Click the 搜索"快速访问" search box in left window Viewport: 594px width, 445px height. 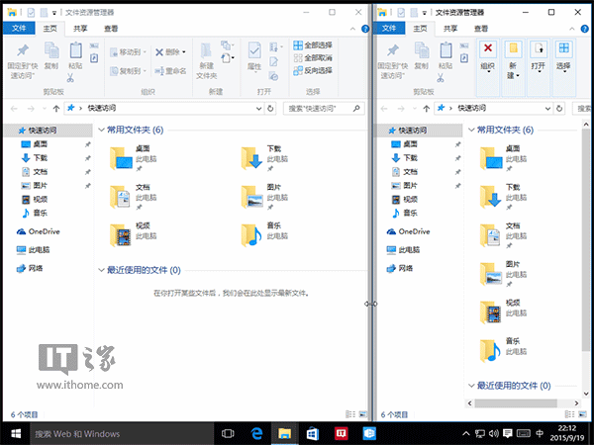point(322,107)
